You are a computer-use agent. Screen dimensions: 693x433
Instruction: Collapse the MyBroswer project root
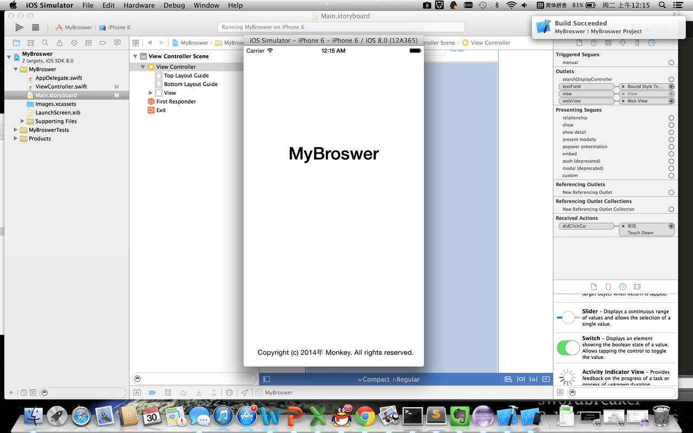coord(9,57)
